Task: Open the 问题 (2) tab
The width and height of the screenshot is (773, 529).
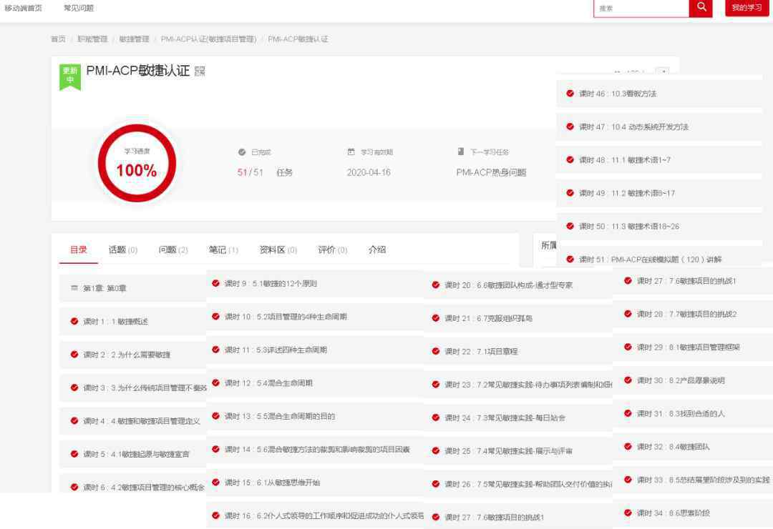Action: pos(173,249)
